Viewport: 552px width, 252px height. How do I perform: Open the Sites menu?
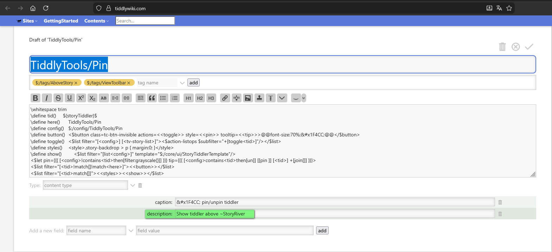point(28,21)
